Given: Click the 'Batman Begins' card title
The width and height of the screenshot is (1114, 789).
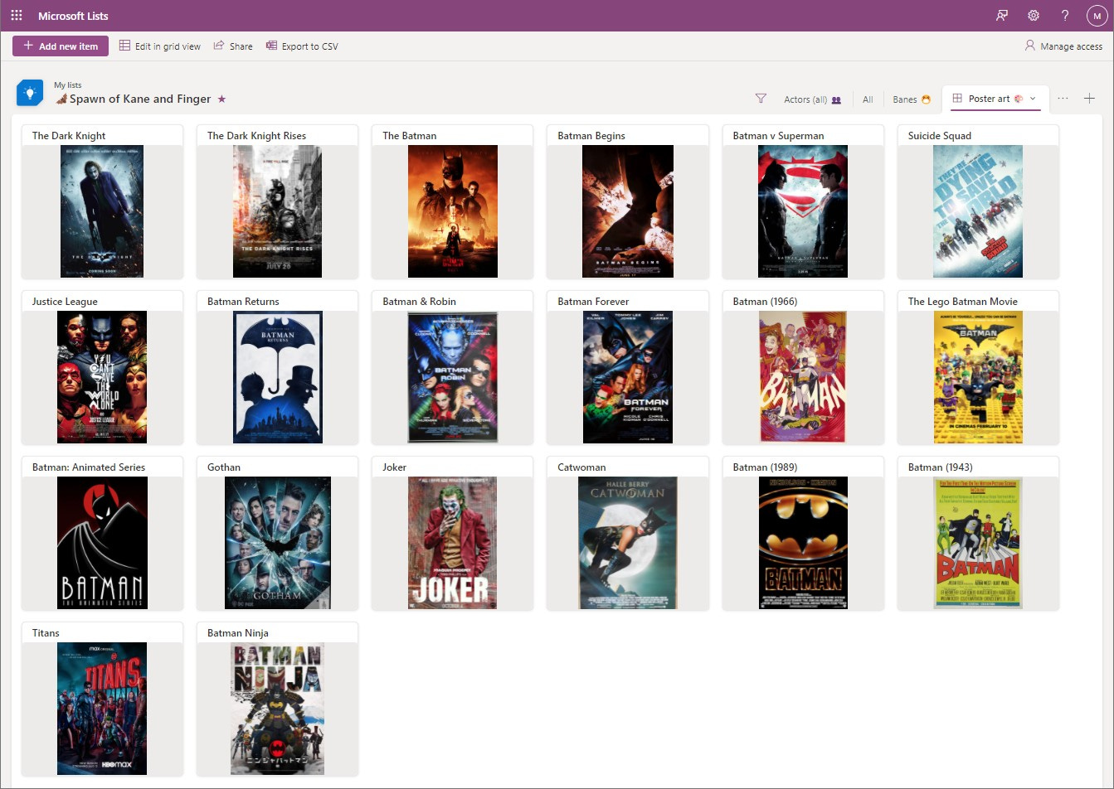Looking at the screenshot, I should pos(591,136).
